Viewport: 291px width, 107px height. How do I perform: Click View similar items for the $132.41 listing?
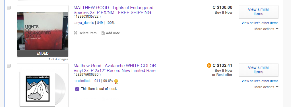258,70
